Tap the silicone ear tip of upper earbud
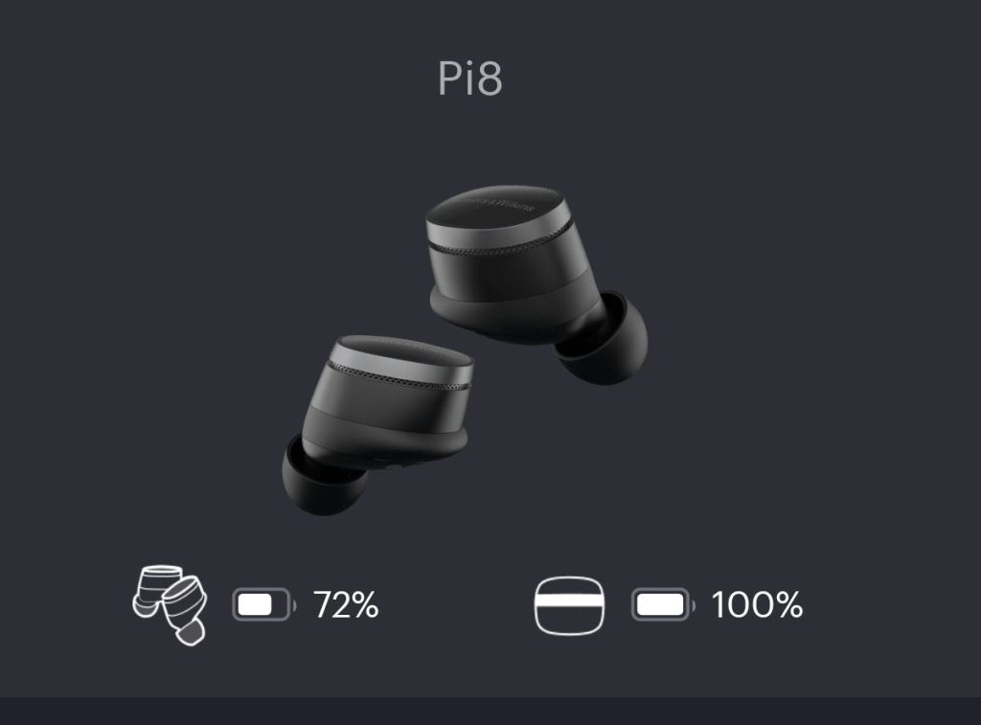Viewport: 981px width, 725px height. [604, 340]
